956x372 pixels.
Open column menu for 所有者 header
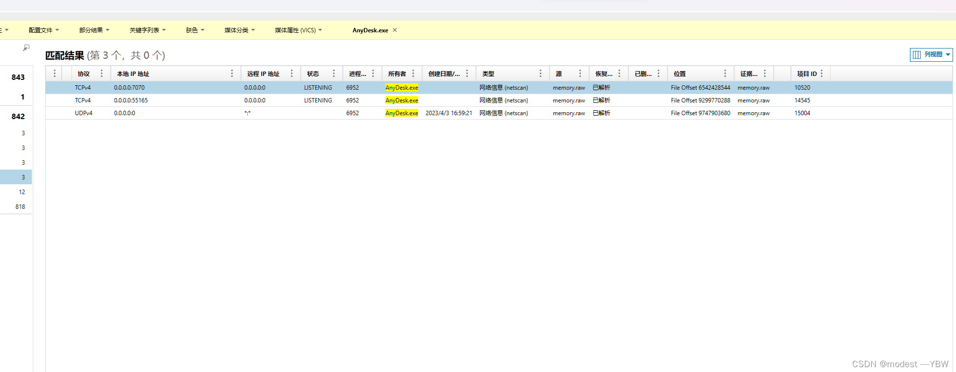point(413,74)
